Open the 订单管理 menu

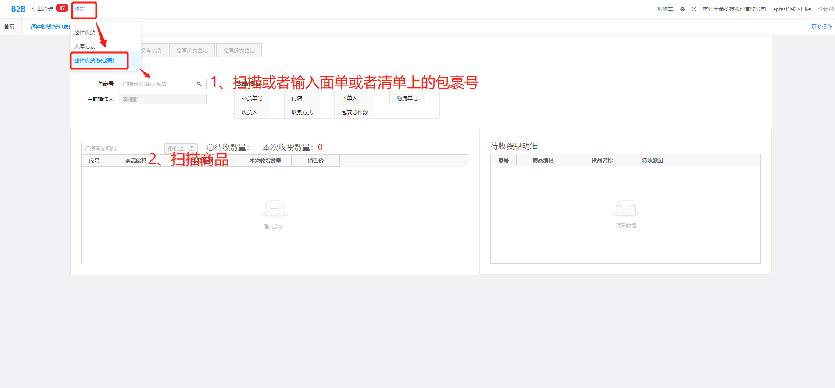point(43,9)
